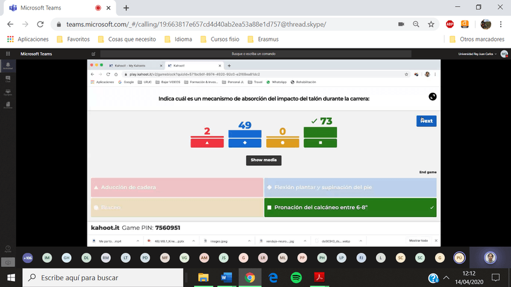Open Activity in Teams sidebar
The width and height of the screenshot is (511, 287).
pos(8,66)
